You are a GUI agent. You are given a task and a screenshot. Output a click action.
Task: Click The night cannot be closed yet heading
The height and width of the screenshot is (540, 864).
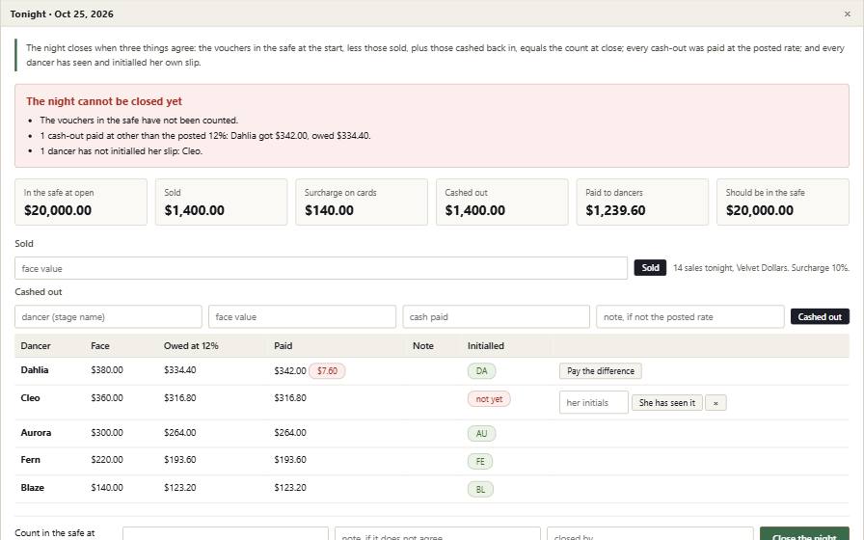pos(104,101)
